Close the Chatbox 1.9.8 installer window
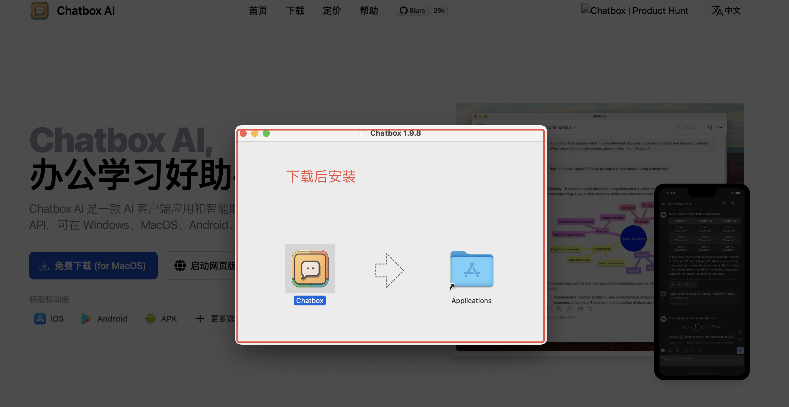The width and height of the screenshot is (789, 407). tap(243, 133)
